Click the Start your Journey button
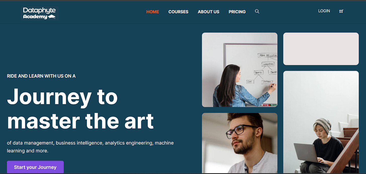 click(35, 167)
